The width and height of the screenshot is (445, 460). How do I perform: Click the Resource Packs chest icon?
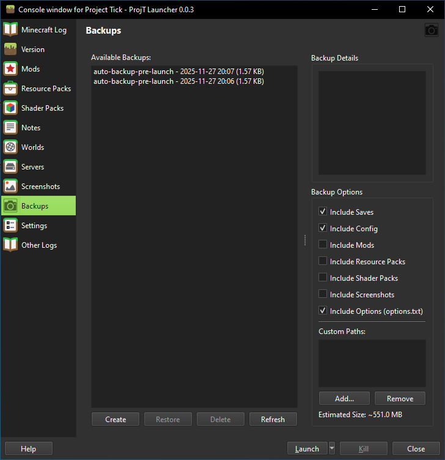(x=10, y=88)
